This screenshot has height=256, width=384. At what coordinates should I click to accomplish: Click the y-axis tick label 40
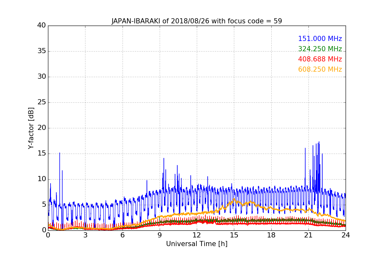[41, 26]
